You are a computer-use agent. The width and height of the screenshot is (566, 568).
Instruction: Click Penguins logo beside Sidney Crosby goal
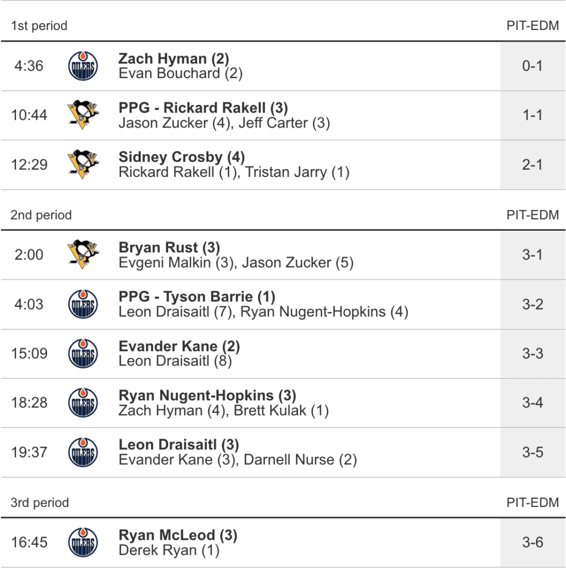tap(83, 165)
